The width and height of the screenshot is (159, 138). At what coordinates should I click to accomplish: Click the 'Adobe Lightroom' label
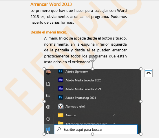[77, 72]
